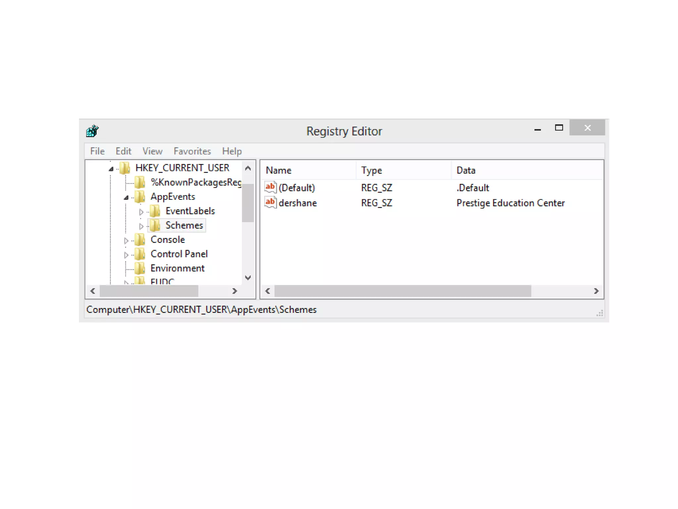Open the Edit menu
This screenshot has width=678, height=509.
[123, 151]
